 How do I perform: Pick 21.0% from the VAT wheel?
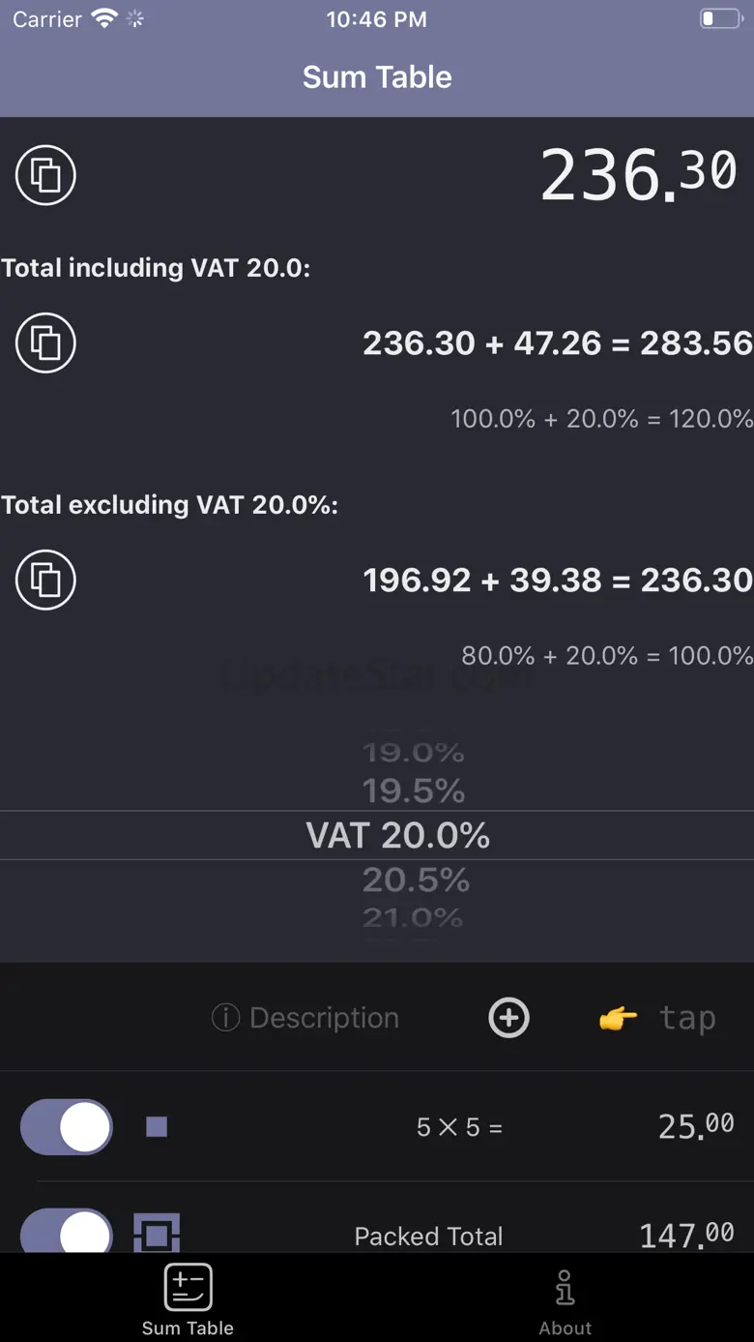pyautogui.click(x=414, y=917)
